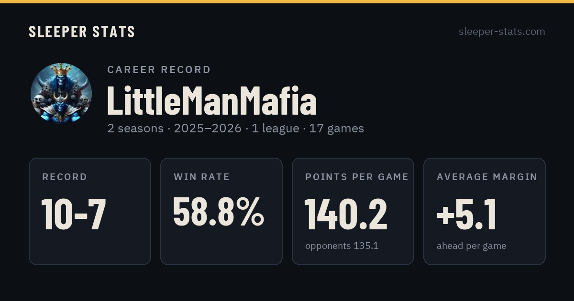The width and height of the screenshot is (574, 301).
Task: Open the WIN RATE stat card
Action: click(x=221, y=211)
